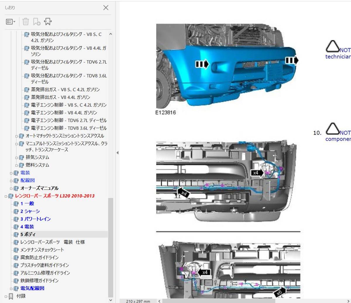Open 吸気分配およびフィルタリング - V8 4.4L ガソリン bookmark
Viewport: 351px width, 303px height.
pyautogui.click(x=69, y=51)
